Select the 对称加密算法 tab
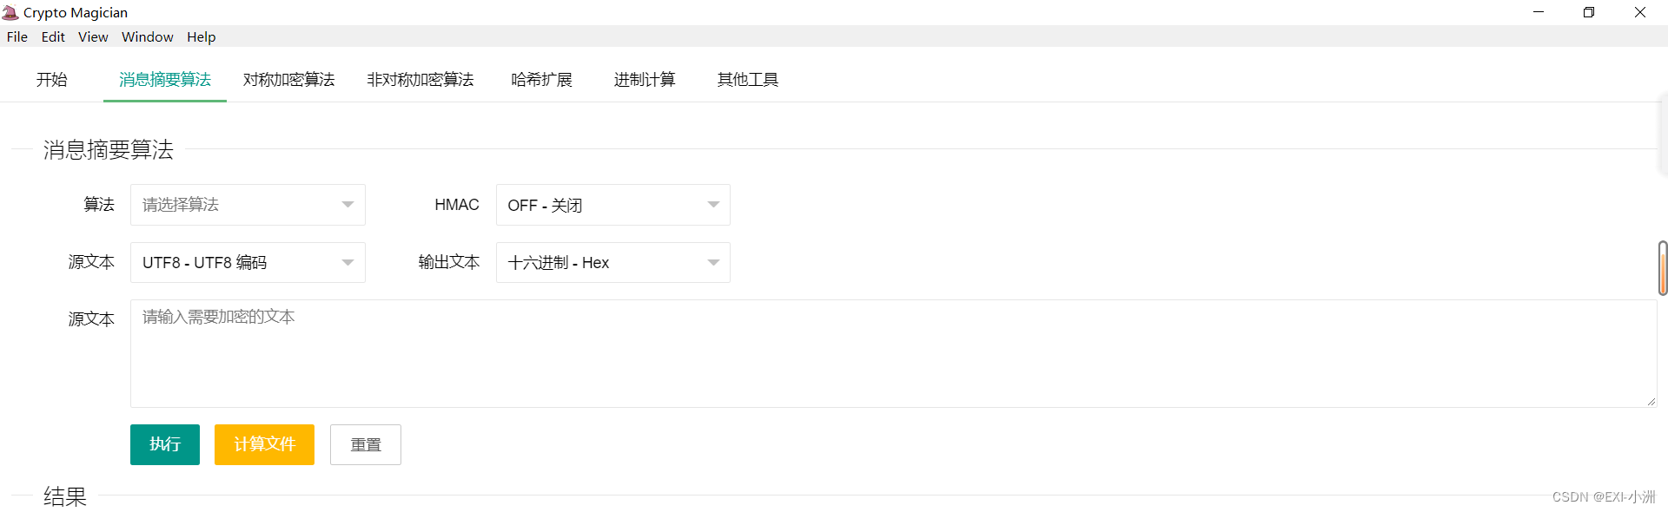The height and width of the screenshot is (512, 1668). pos(288,80)
